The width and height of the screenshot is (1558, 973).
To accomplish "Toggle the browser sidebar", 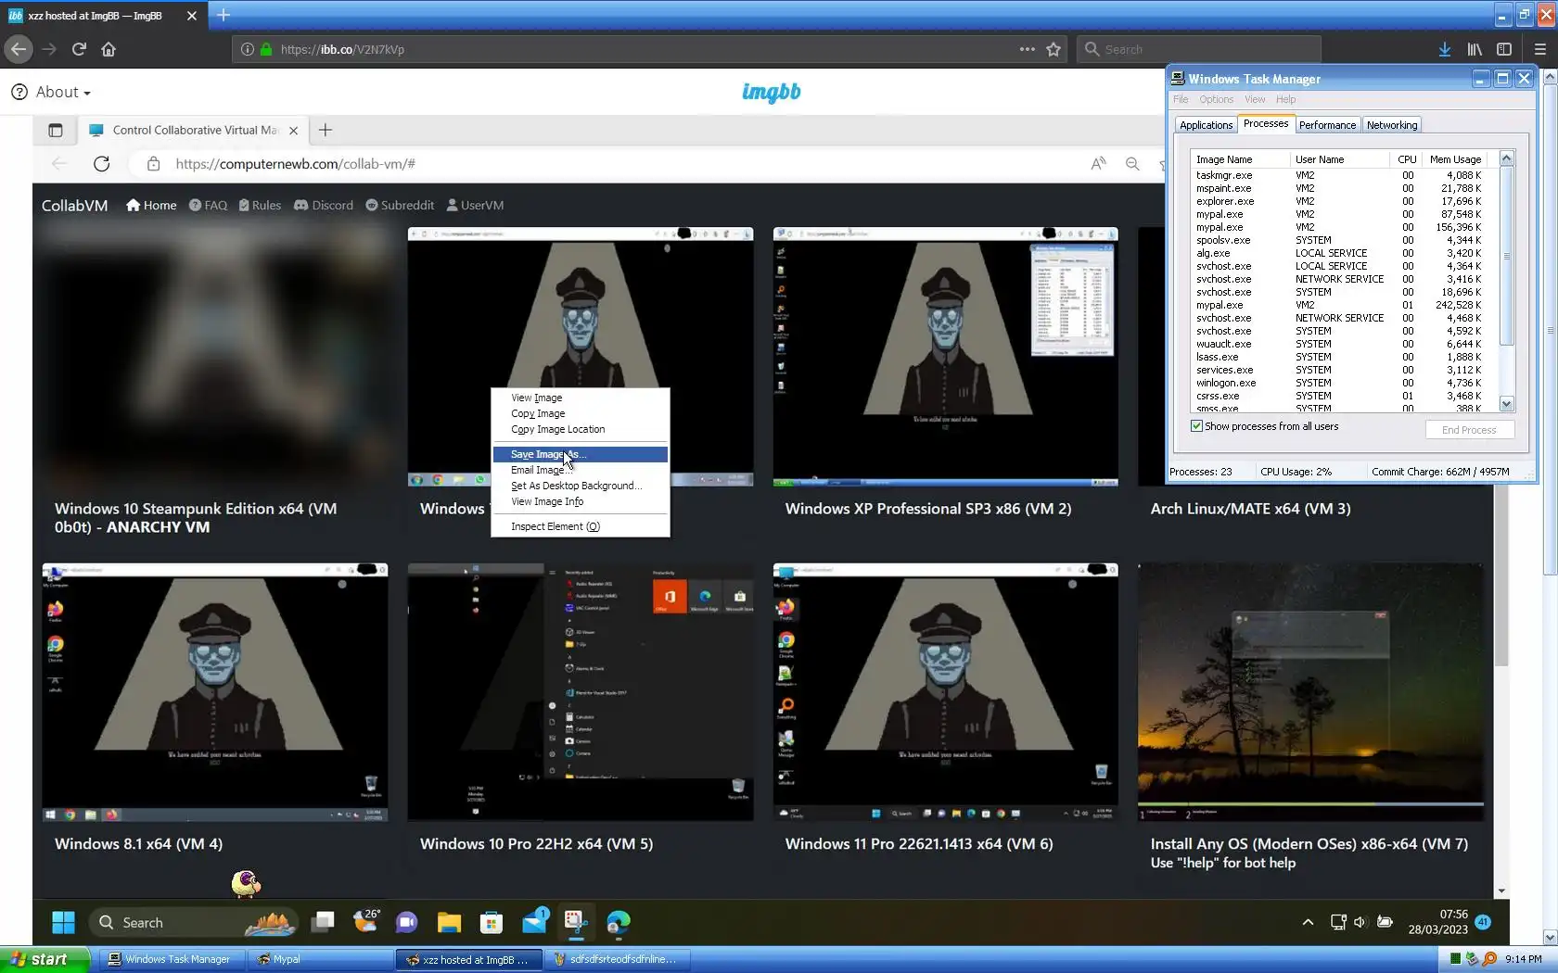I will pyautogui.click(x=1504, y=49).
